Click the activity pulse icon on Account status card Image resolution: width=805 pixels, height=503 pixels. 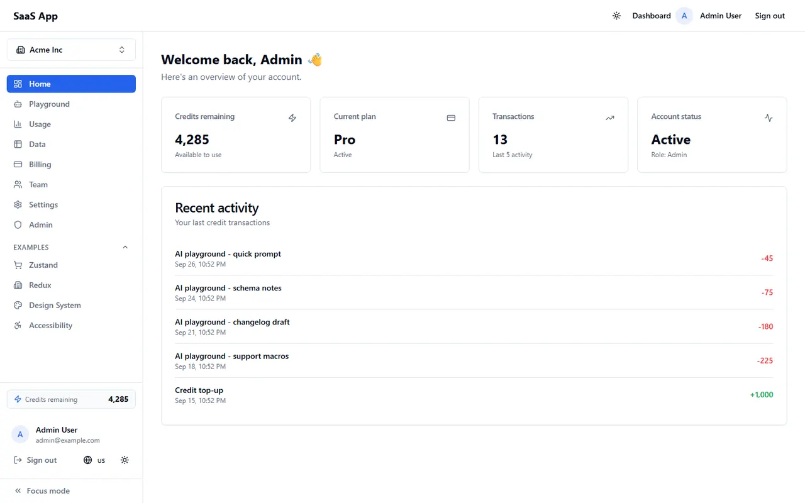pos(769,118)
